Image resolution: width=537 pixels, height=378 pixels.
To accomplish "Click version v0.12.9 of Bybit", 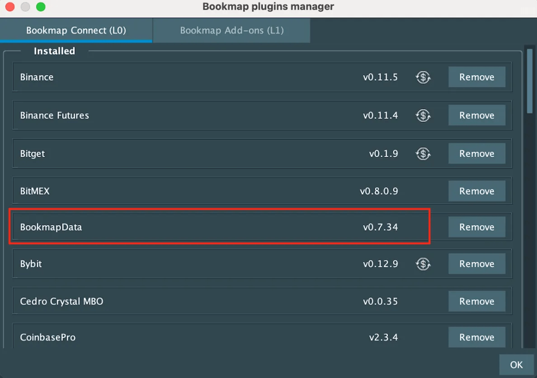I will point(381,264).
